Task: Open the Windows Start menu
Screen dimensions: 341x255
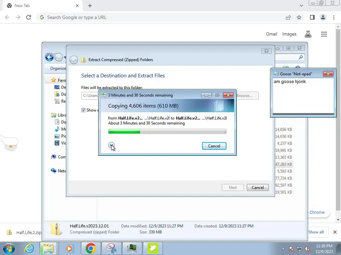Action: tap(9, 248)
